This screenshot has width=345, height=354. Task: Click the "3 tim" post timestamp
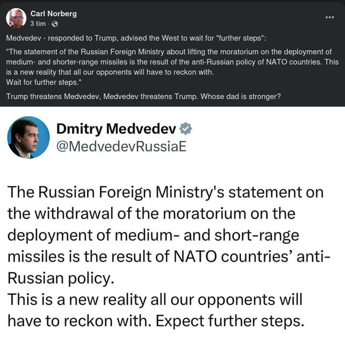tap(38, 24)
